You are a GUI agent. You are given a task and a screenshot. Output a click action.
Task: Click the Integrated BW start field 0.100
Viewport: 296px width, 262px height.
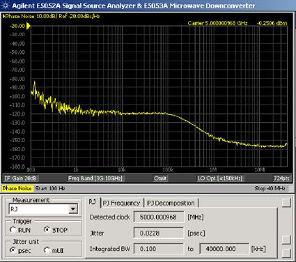(x=158, y=249)
